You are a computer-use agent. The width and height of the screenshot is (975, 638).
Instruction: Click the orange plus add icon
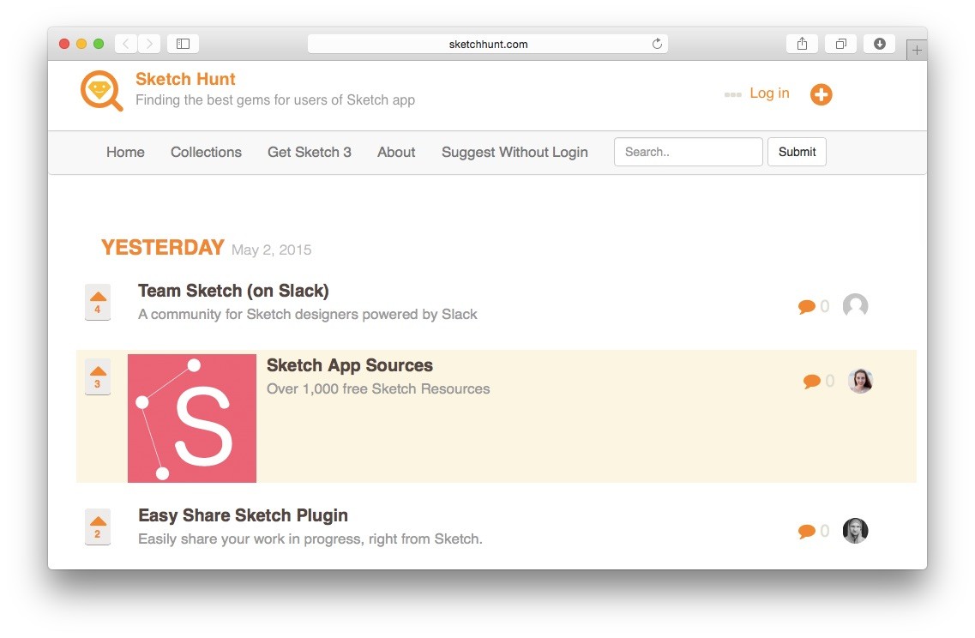821,94
